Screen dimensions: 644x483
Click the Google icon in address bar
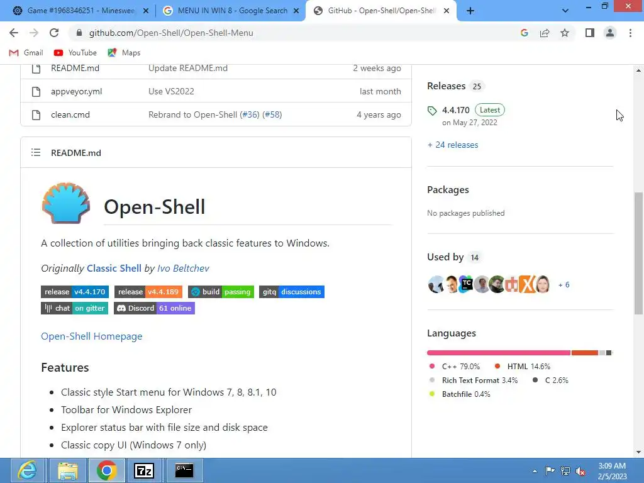tap(524, 33)
